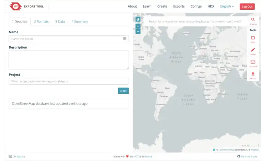The height and width of the screenshot is (166, 261).
Task: Open the Configs page
Action: click(x=196, y=6)
